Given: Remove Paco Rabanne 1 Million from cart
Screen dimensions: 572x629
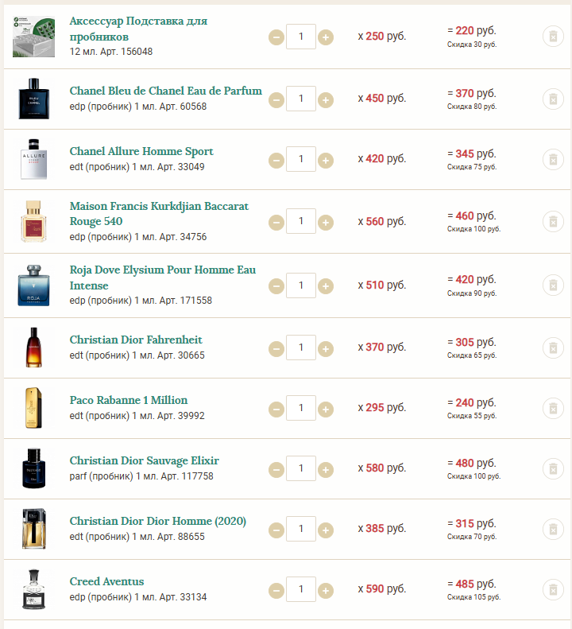Looking at the screenshot, I should coord(553,409).
